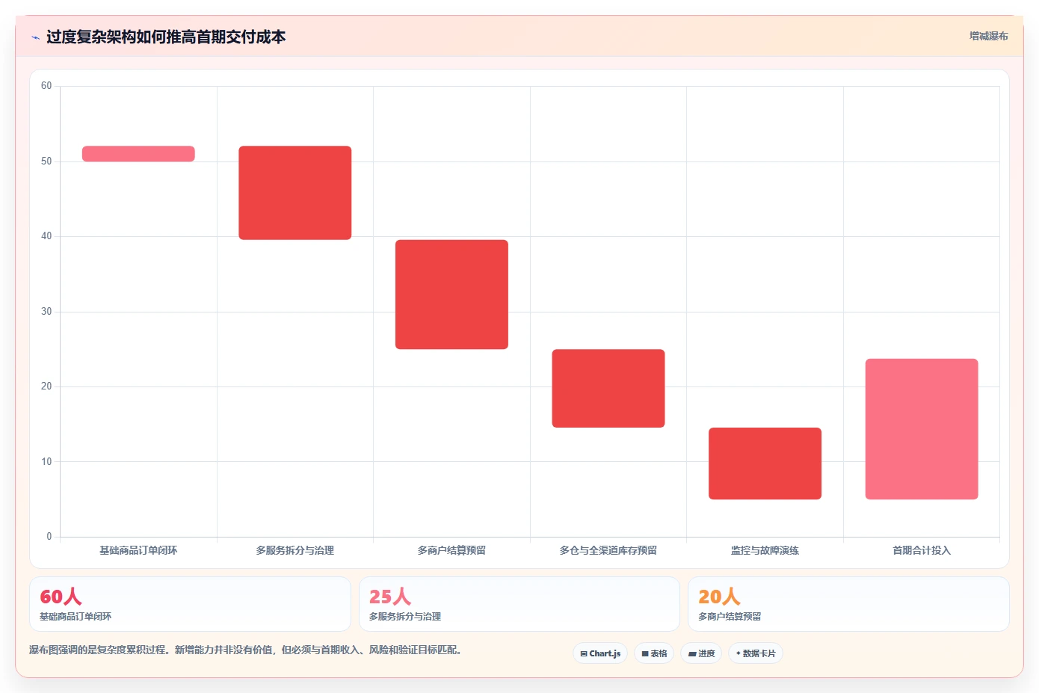
Task: Click the y-axis value 30
Action: (x=46, y=312)
